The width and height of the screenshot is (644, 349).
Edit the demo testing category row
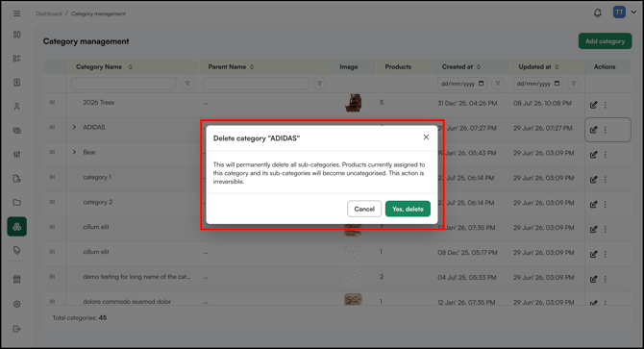click(593, 279)
